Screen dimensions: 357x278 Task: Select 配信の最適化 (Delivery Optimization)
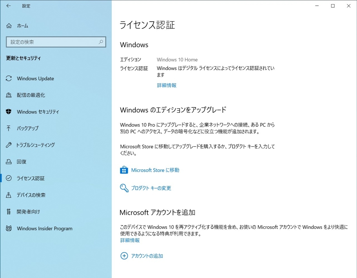(30, 95)
